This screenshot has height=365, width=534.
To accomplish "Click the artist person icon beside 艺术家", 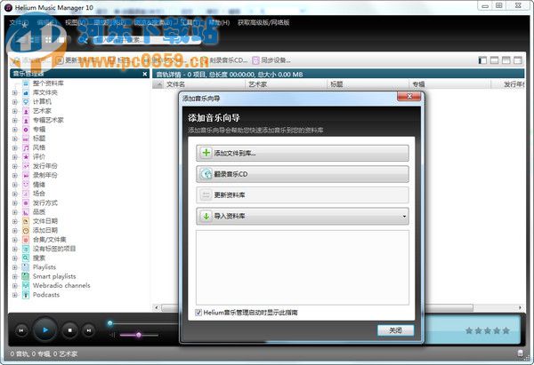I will click(x=26, y=111).
